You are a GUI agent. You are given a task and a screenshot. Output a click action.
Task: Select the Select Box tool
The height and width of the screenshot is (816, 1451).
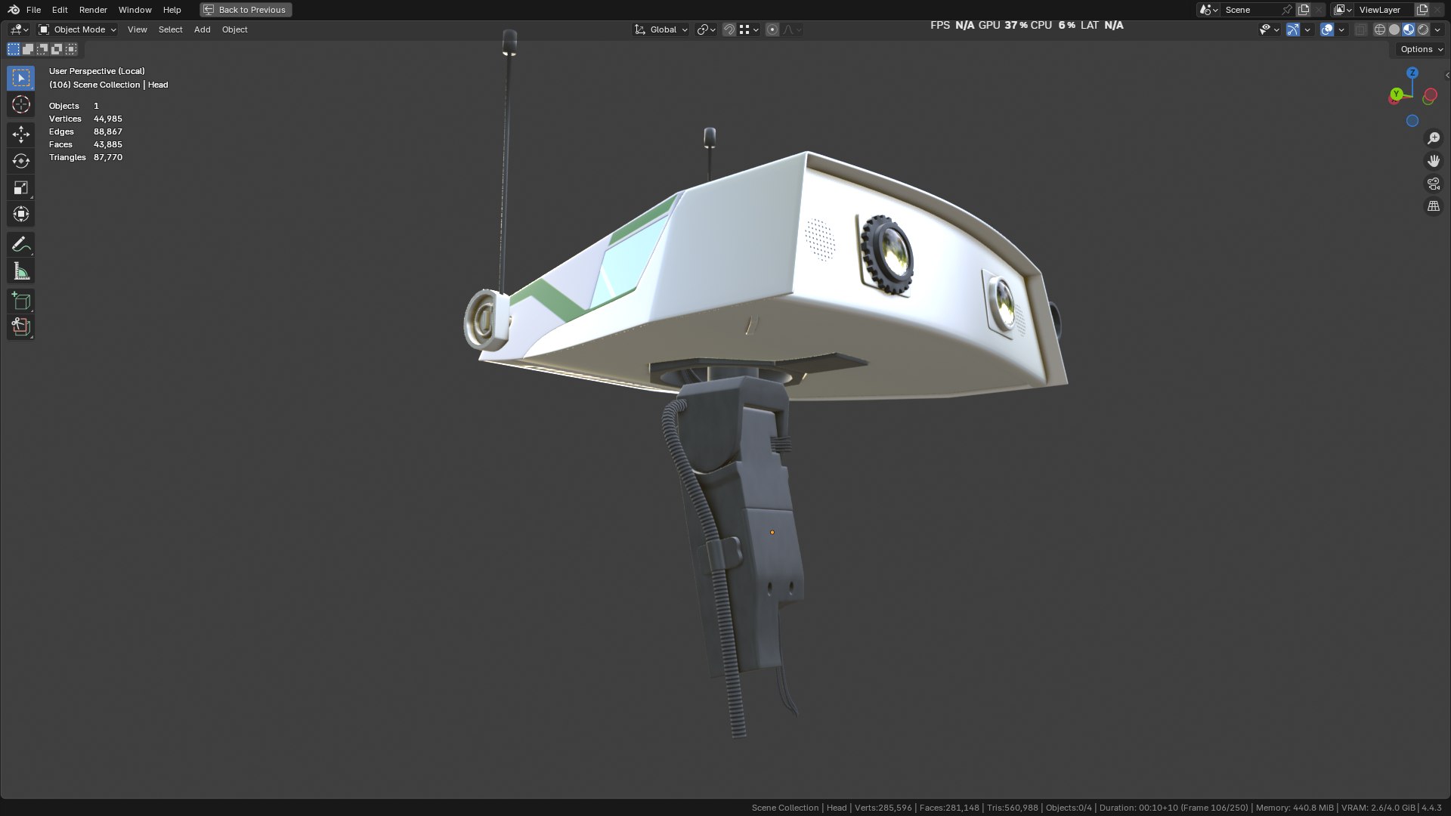21,78
